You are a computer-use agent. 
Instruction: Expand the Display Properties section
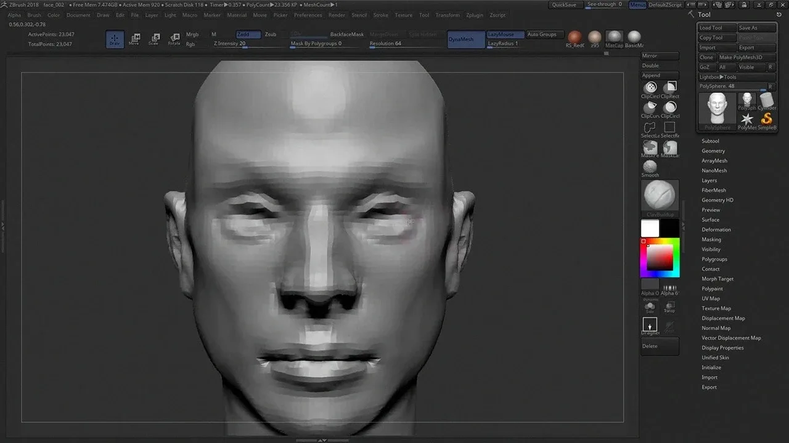[722, 348]
